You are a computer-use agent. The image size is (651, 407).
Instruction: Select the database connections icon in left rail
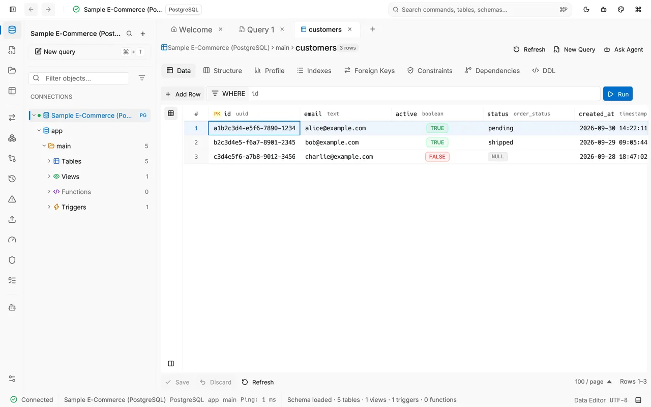12,30
